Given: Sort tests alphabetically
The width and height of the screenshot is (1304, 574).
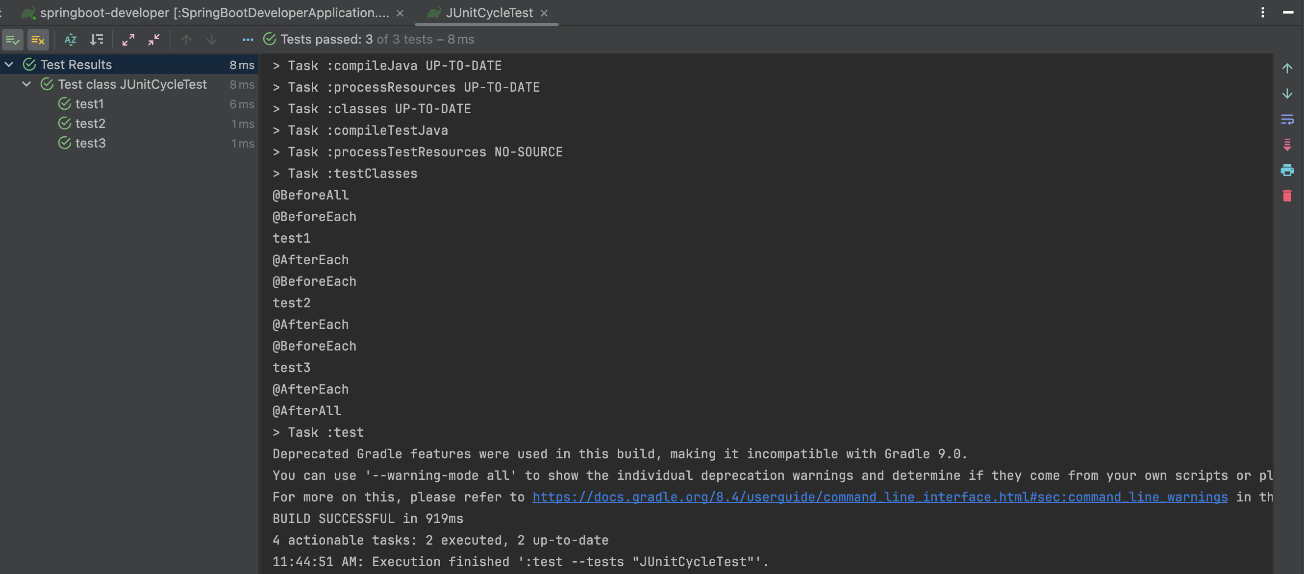Looking at the screenshot, I should pos(71,40).
